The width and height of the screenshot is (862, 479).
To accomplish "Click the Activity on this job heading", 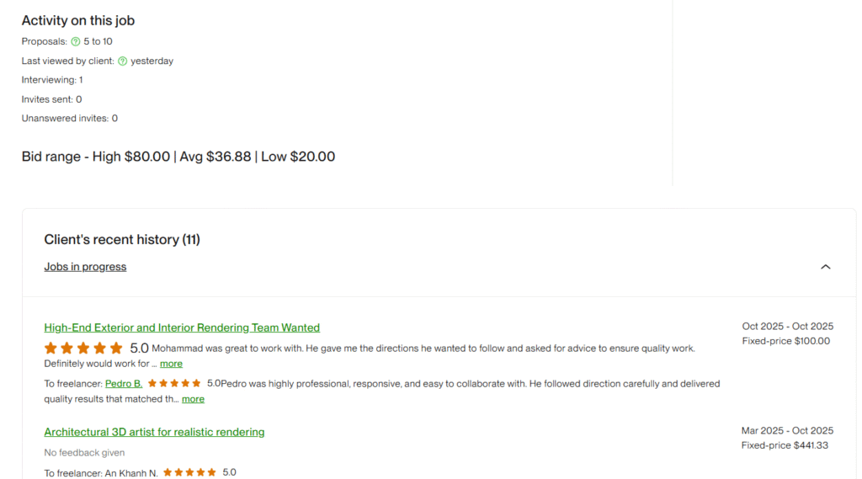I will click(x=77, y=20).
